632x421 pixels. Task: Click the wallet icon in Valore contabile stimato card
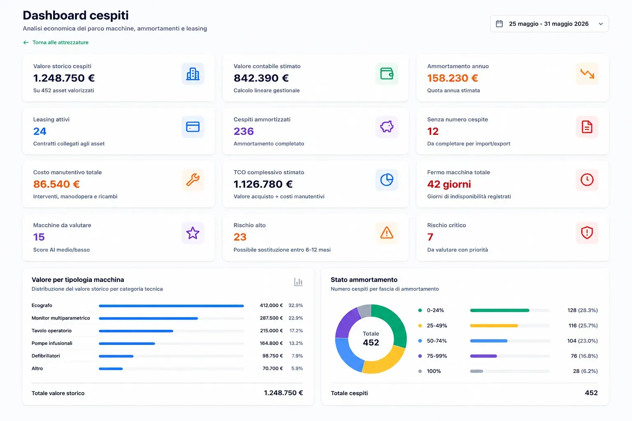[387, 74]
